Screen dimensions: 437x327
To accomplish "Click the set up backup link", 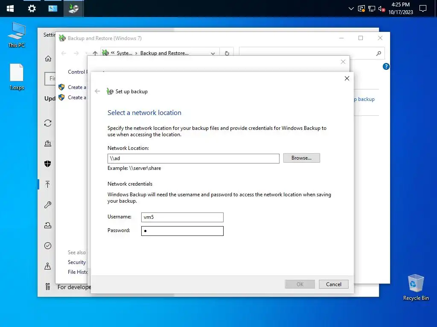I will (x=364, y=99).
